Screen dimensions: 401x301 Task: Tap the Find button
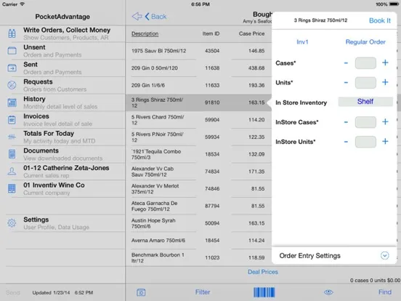coord(385,292)
